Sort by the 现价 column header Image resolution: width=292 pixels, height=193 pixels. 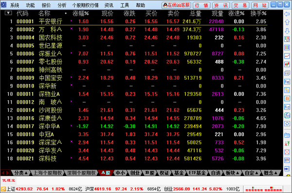coord(107,14)
